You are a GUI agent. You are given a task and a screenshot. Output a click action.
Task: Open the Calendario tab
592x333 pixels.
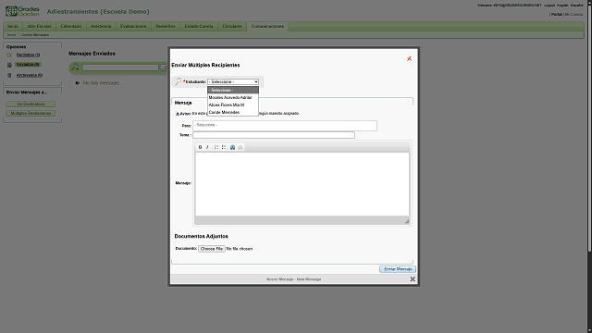tap(71, 27)
